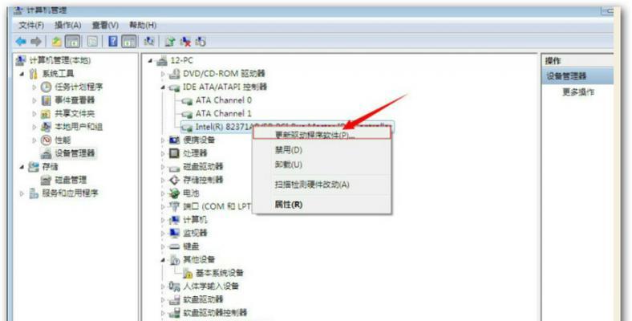Expand the 处理器 device category
This screenshot has width=632, height=321.
[163, 153]
